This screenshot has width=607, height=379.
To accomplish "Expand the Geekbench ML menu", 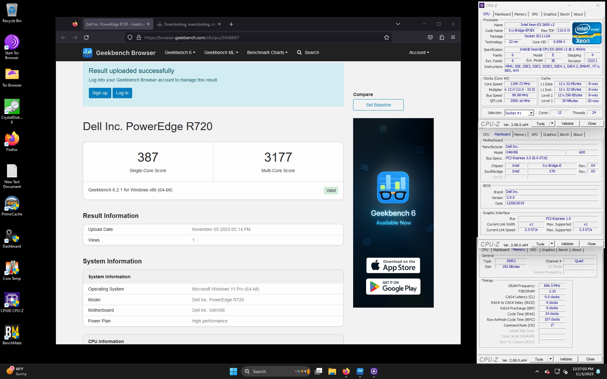I will [x=221, y=52].
